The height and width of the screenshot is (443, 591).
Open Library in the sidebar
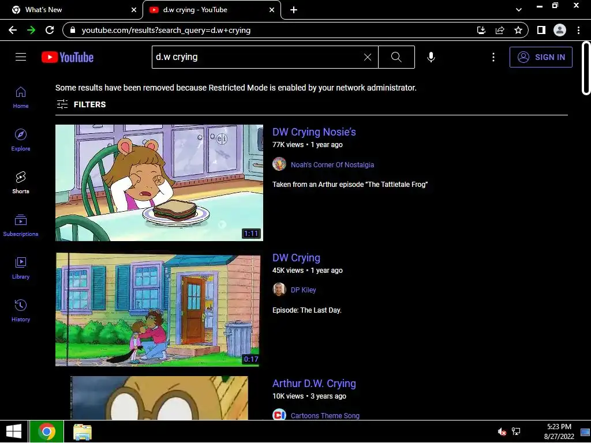[x=21, y=268]
